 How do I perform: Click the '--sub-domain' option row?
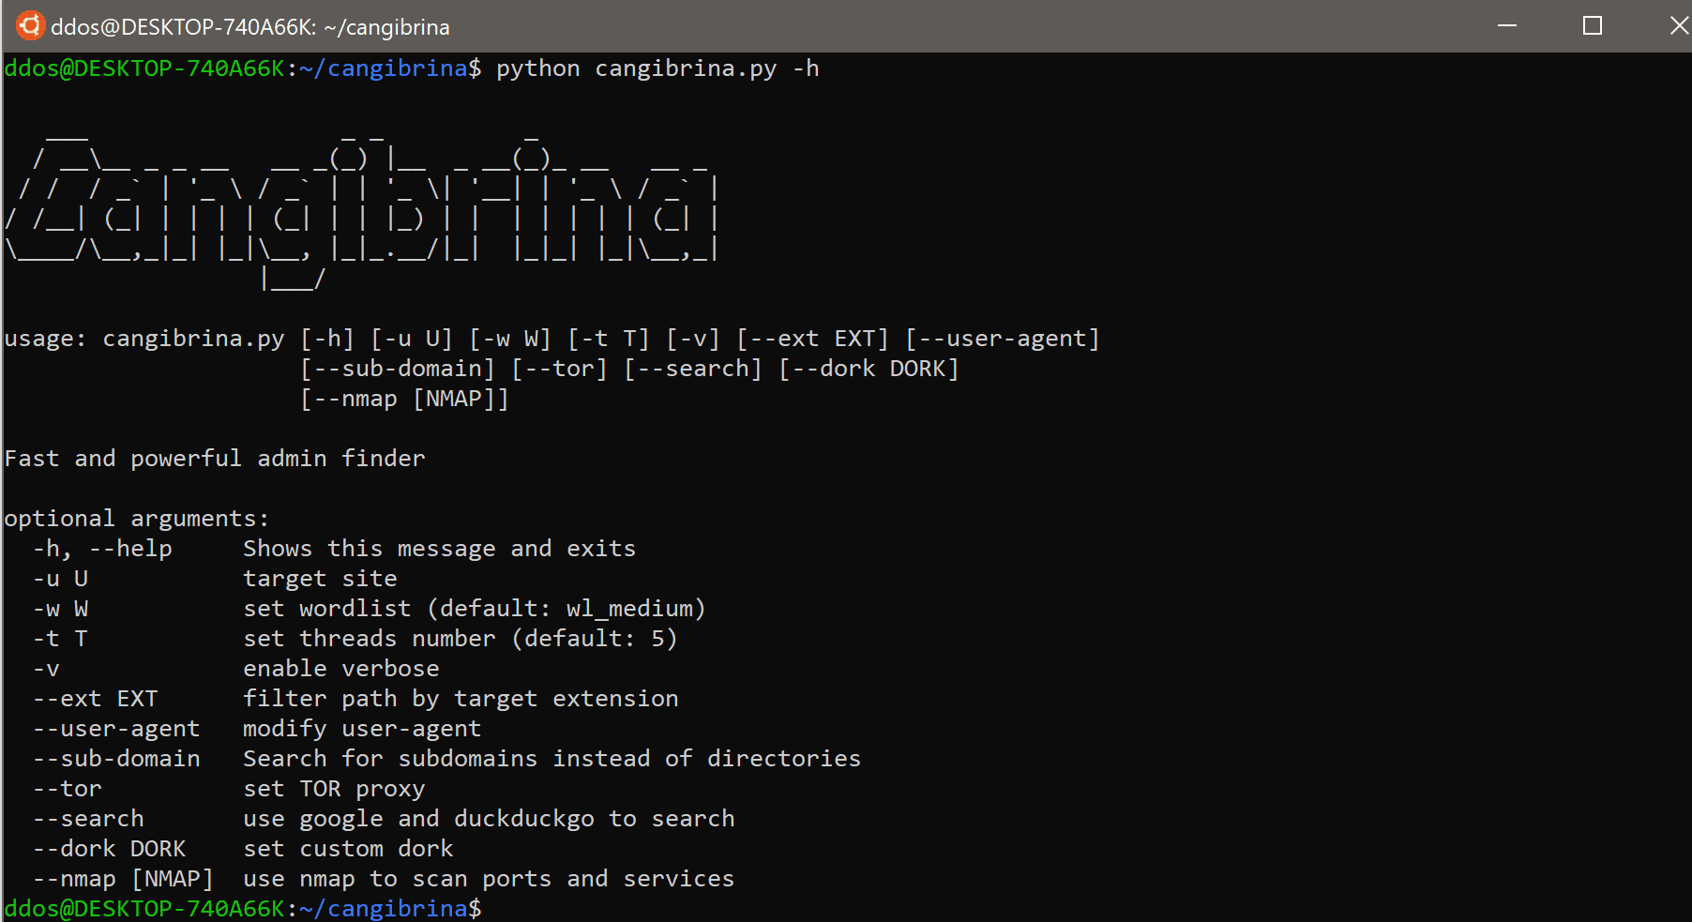point(116,759)
